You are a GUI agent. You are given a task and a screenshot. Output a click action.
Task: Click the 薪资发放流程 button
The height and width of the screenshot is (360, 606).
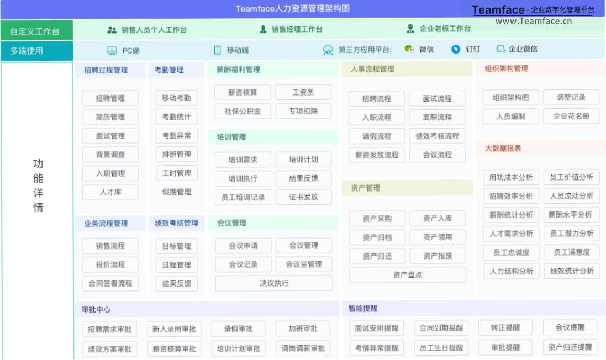(377, 155)
